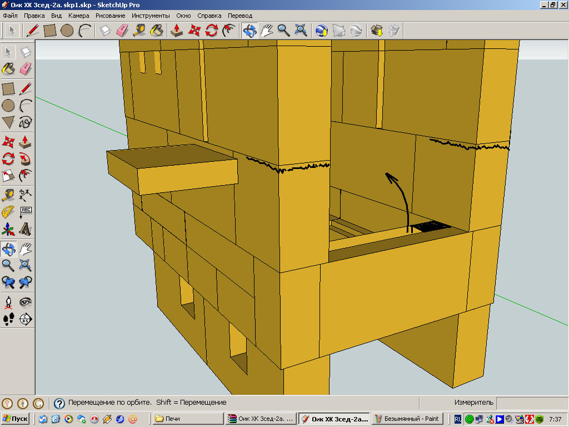Viewport: 569px width, 427px height.
Task: Click the help question mark in status bar
Action: pyautogui.click(x=59, y=403)
